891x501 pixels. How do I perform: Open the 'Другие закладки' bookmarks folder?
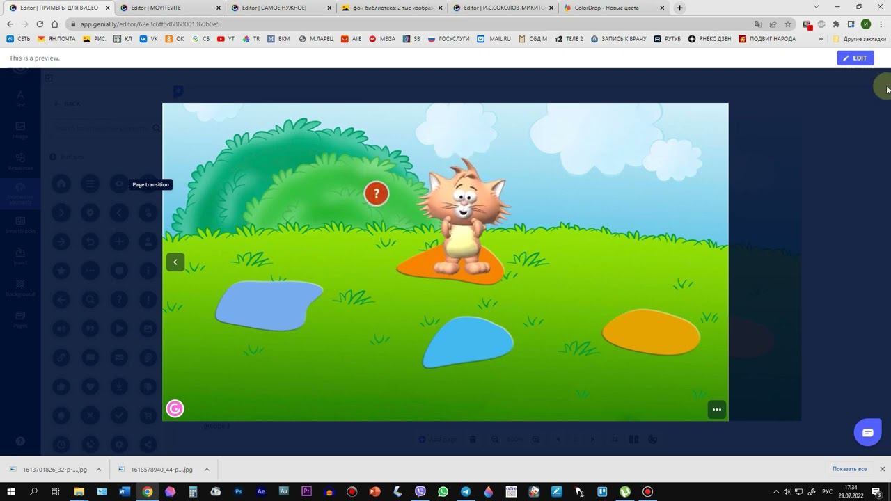[x=860, y=39]
